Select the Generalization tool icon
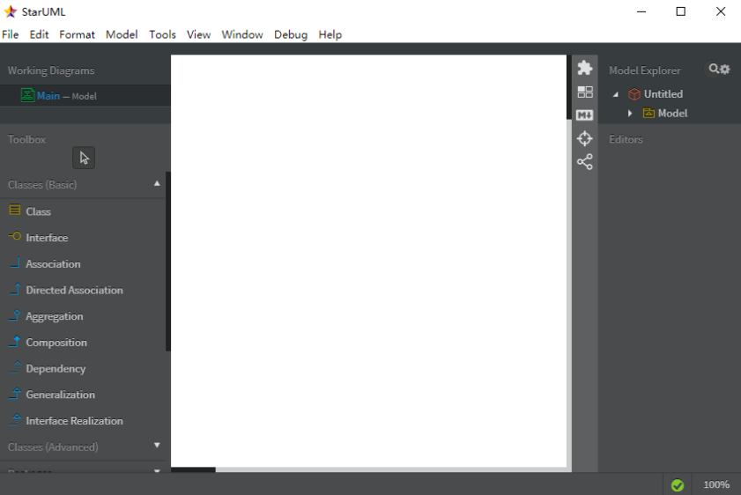Screen dimensions: 741x495 pos(15,394)
